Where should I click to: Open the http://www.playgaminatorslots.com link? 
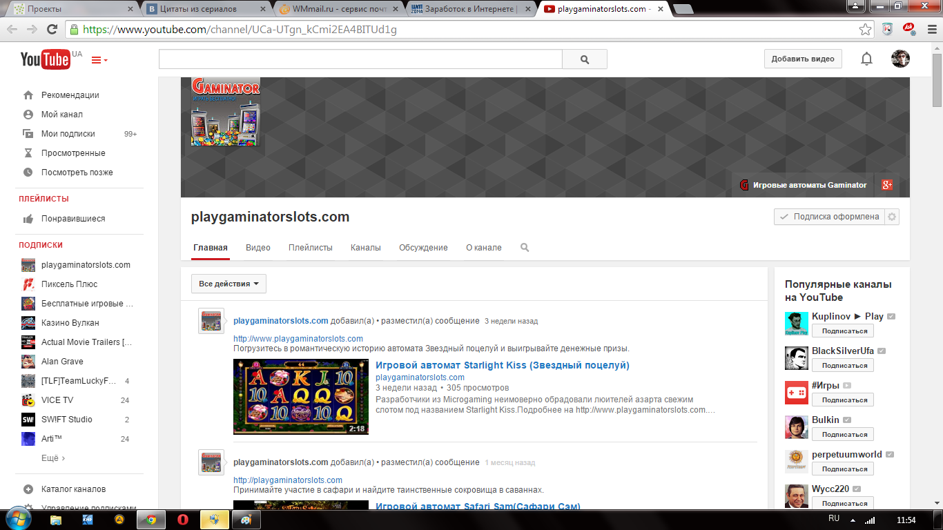(x=298, y=339)
